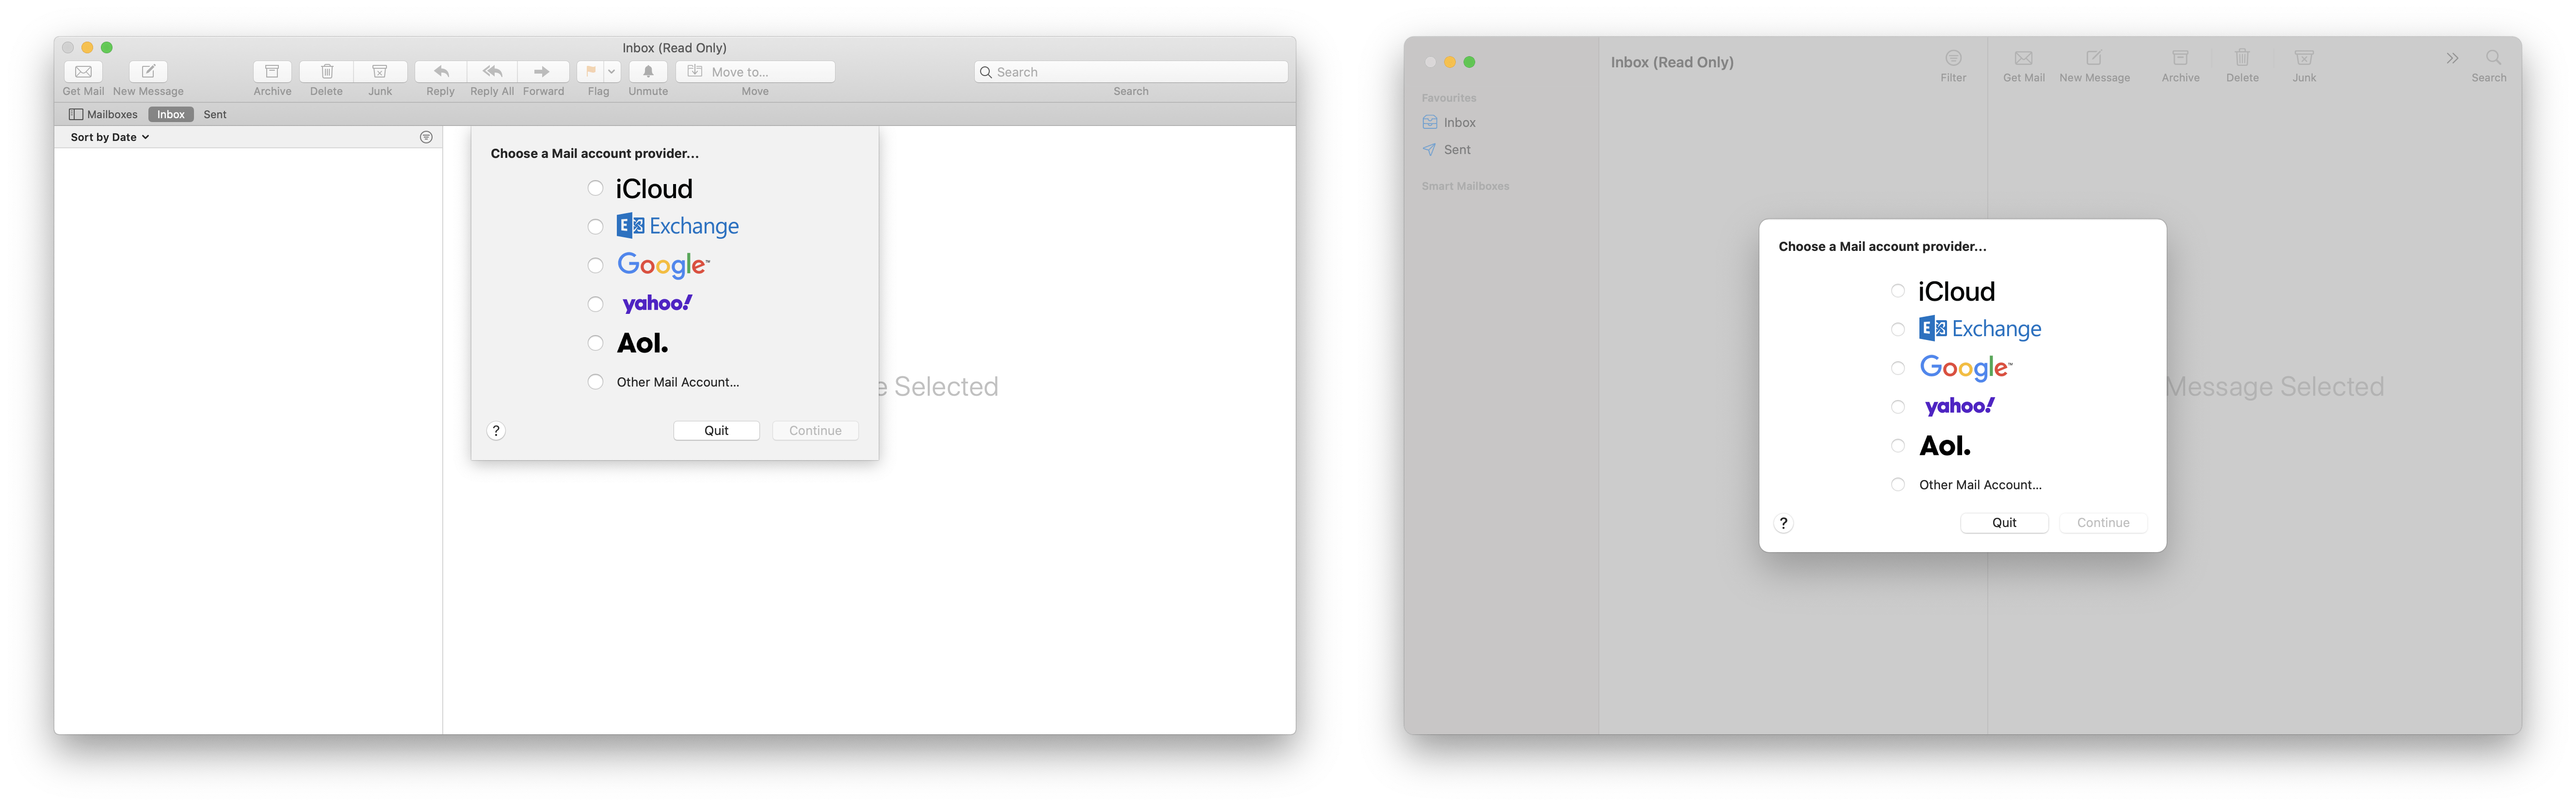The width and height of the screenshot is (2576, 806).
Task: Open the Move to... dropdown field
Action: (x=755, y=72)
